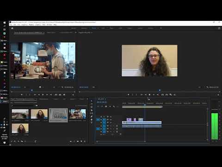Open Source monitor zoom level dropdown
The image size is (222, 167).
25,87
